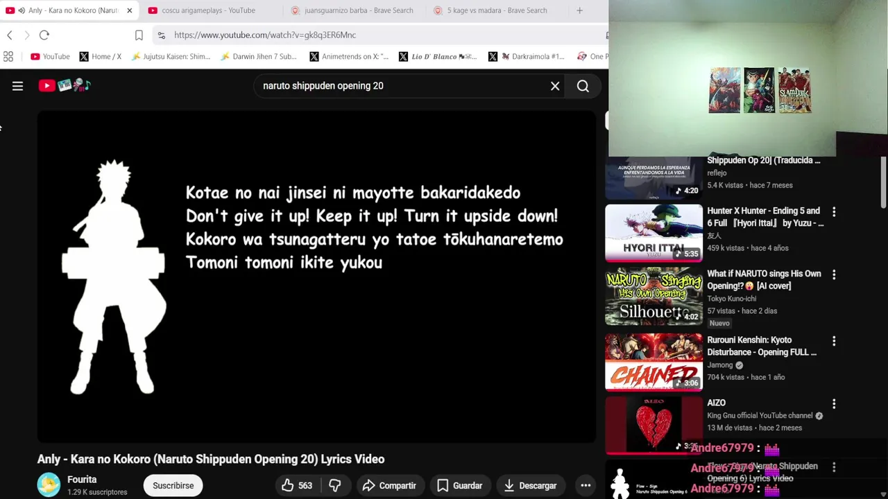Screen dimensions: 888x499
Task: Open Lio D' Blanco bookmark
Action: (x=438, y=56)
